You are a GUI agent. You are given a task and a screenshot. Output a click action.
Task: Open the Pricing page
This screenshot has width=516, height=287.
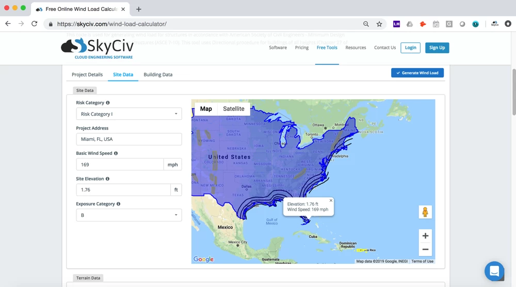point(302,47)
